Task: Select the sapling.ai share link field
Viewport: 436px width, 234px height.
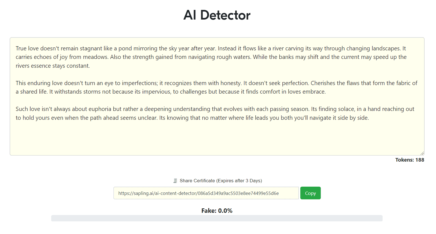Action: pyautogui.click(x=206, y=193)
